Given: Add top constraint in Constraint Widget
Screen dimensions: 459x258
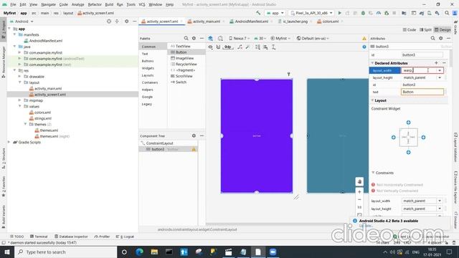Looking at the screenshot, I should [x=408, y=123].
